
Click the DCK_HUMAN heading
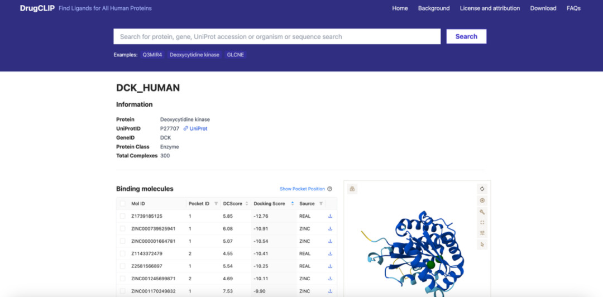coord(148,88)
